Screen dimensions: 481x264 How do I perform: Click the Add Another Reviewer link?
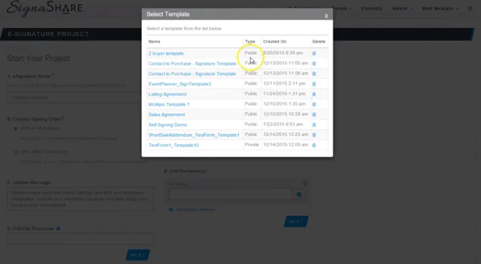[195, 209]
